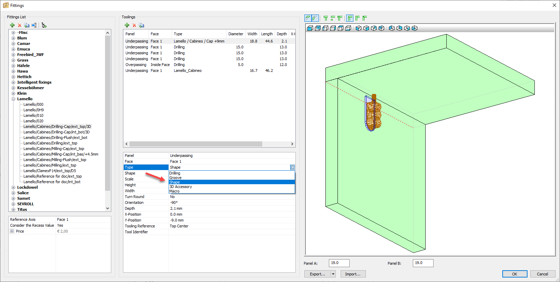This screenshot has height=282, width=560.
Task: Rename the selected fitting via the Fittings List toolbar icon
Action: pyautogui.click(x=34, y=25)
